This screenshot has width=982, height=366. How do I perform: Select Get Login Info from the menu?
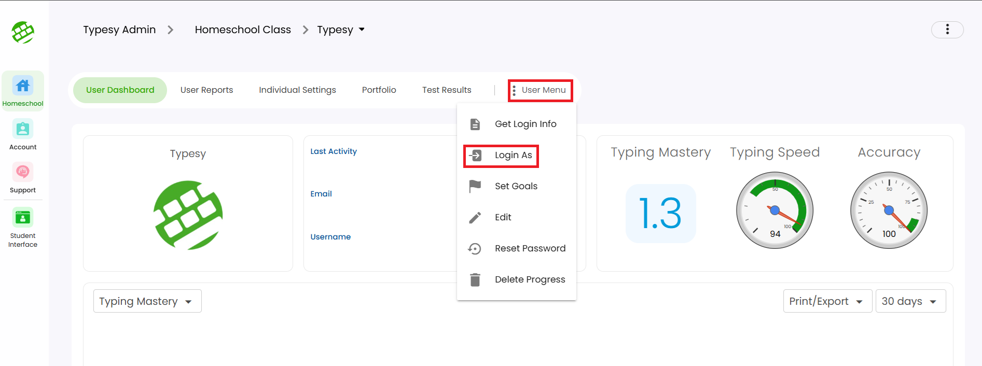coord(517,124)
